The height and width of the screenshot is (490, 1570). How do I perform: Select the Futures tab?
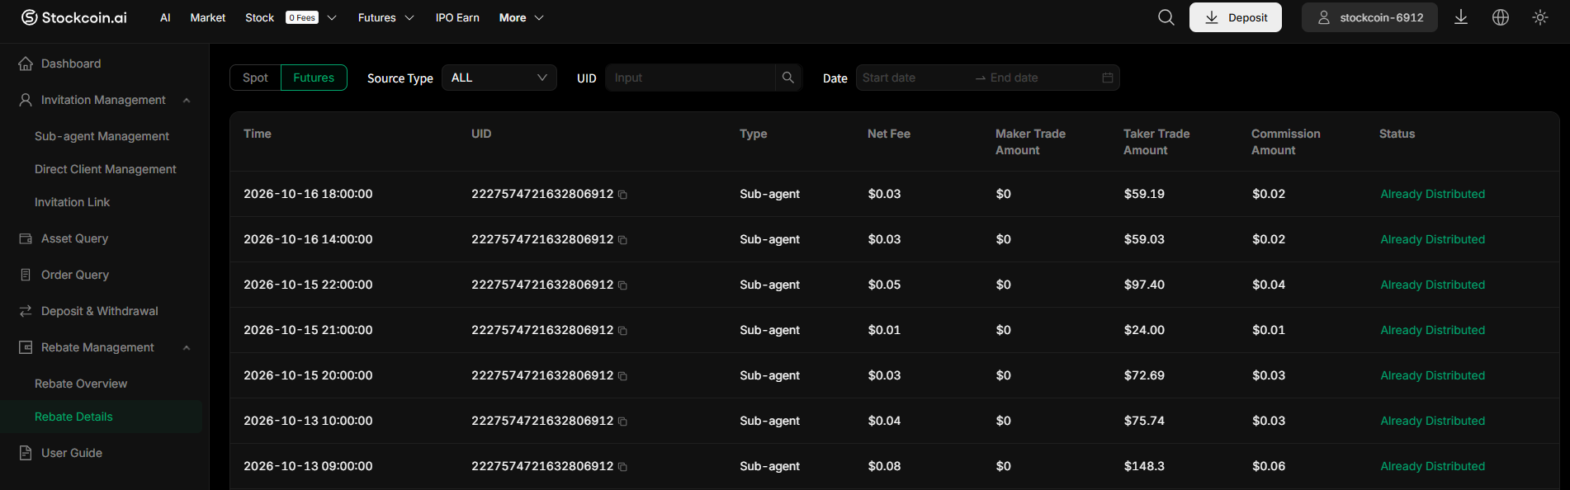314,78
